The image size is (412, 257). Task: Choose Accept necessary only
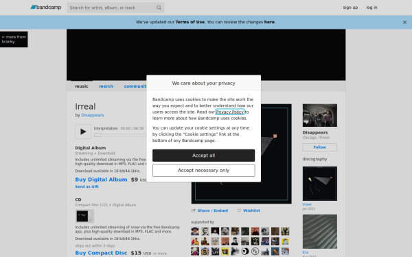(204, 171)
